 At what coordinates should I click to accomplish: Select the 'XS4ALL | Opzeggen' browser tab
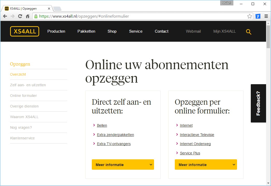tap(26, 8)
